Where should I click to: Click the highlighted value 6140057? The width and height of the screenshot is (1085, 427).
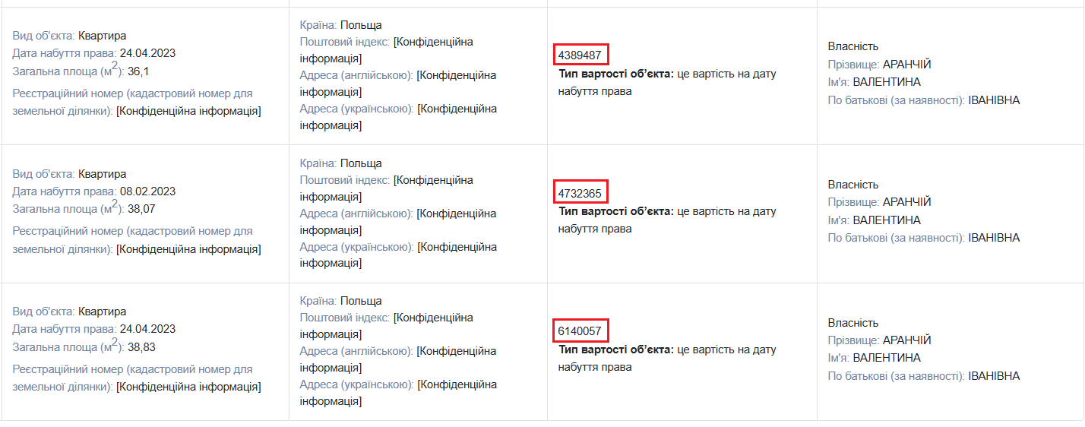(x=580, y=331)
